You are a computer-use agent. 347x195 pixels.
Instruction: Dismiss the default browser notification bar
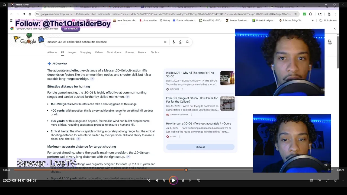pos(335,28)
